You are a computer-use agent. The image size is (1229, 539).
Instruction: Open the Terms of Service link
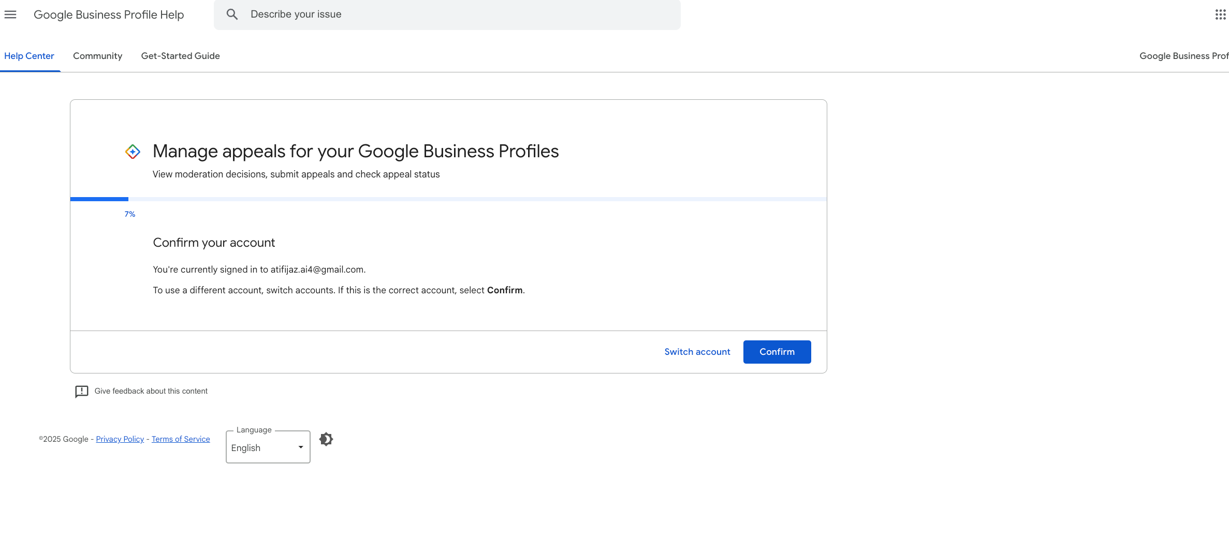point(181,439)
